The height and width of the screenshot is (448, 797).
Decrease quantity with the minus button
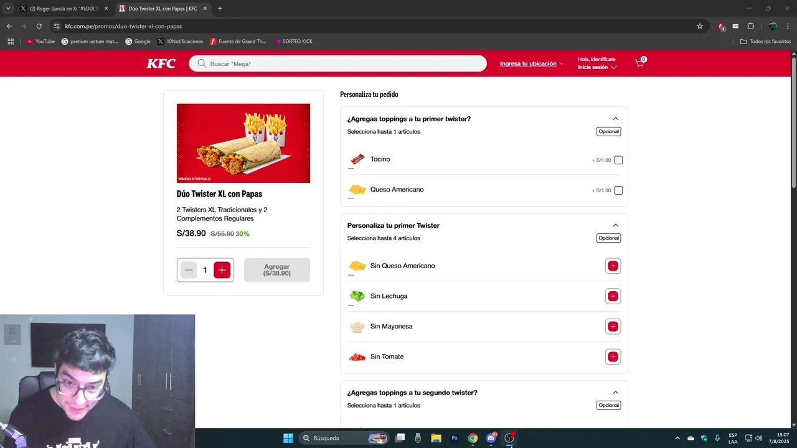coord(189,270)
